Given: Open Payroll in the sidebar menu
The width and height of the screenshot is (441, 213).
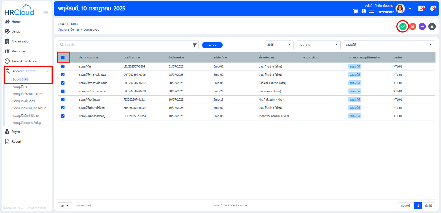Looking at the screenshot, I should coord(17,132).
